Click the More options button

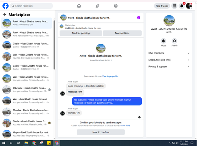(122, 33)
